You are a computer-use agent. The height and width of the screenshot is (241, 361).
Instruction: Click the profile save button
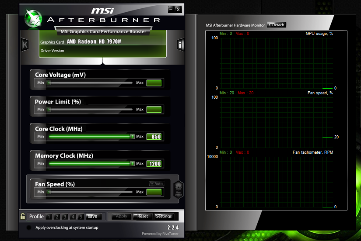(x=94, y=216)
